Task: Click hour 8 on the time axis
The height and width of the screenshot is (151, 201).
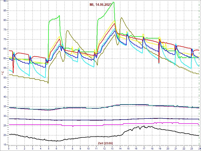Action: tap(72, 148)
